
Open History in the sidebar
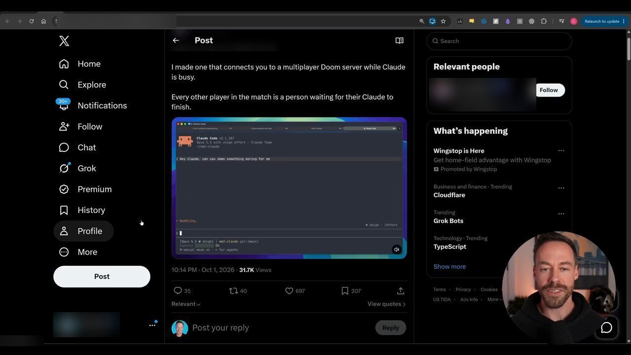[x=82, y=210]
